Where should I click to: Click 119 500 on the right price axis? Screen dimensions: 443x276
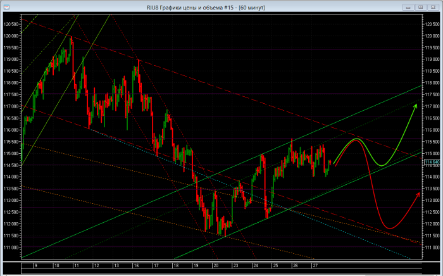click(x=432, y=47)
